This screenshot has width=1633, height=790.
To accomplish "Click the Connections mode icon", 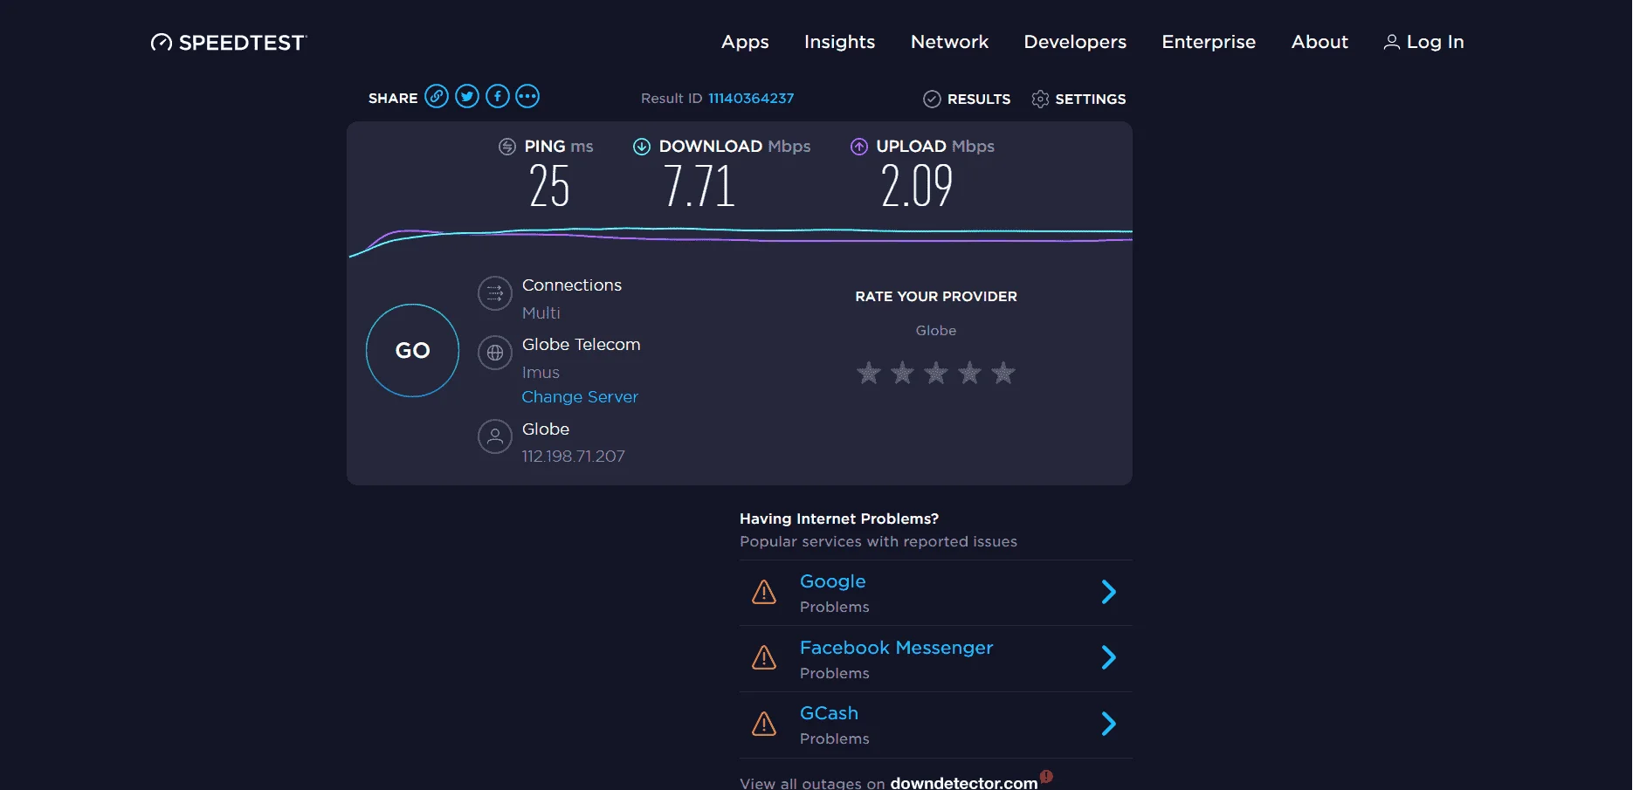I will click(x=495, y=293).
